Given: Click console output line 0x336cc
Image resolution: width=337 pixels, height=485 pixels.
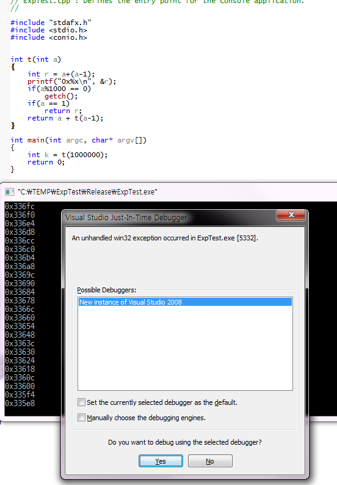Looking at the screenshot, I should click(20, 240).
